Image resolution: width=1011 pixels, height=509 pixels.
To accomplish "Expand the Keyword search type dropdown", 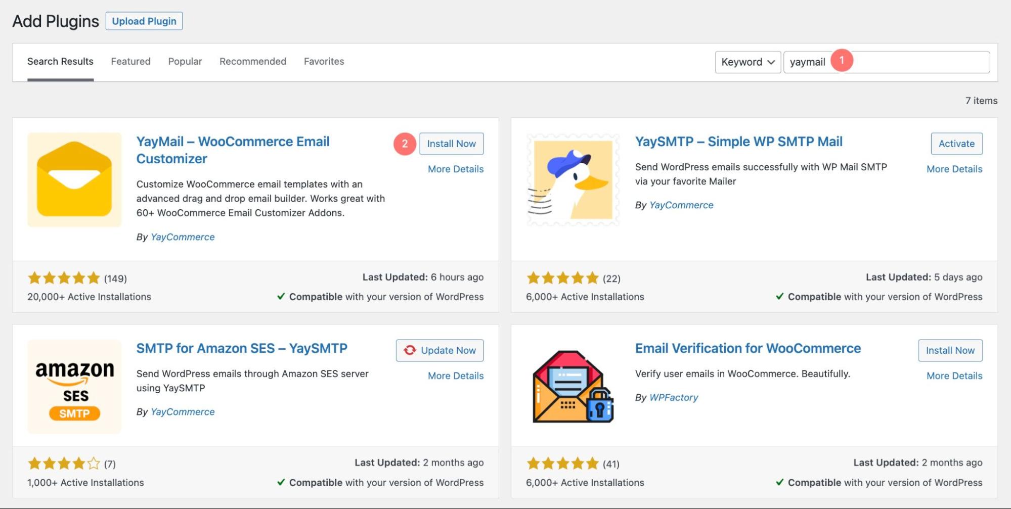I will tap(748, 62).
